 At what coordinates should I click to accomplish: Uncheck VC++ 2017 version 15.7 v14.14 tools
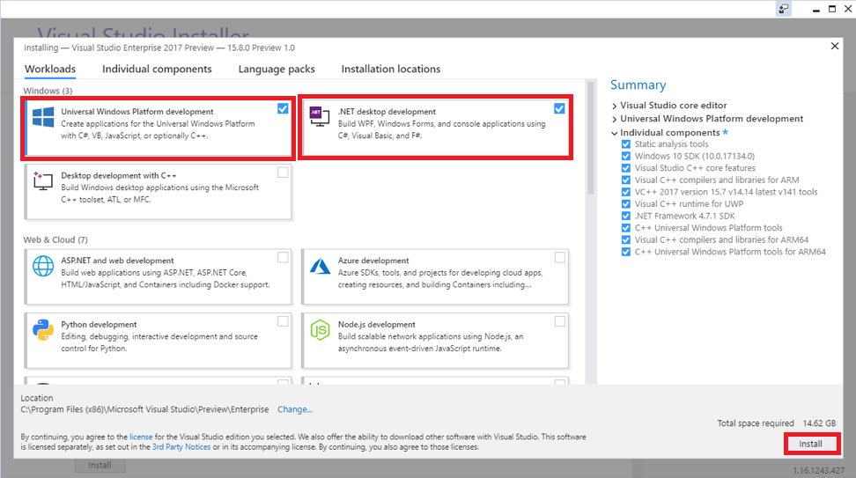(626, 192)
